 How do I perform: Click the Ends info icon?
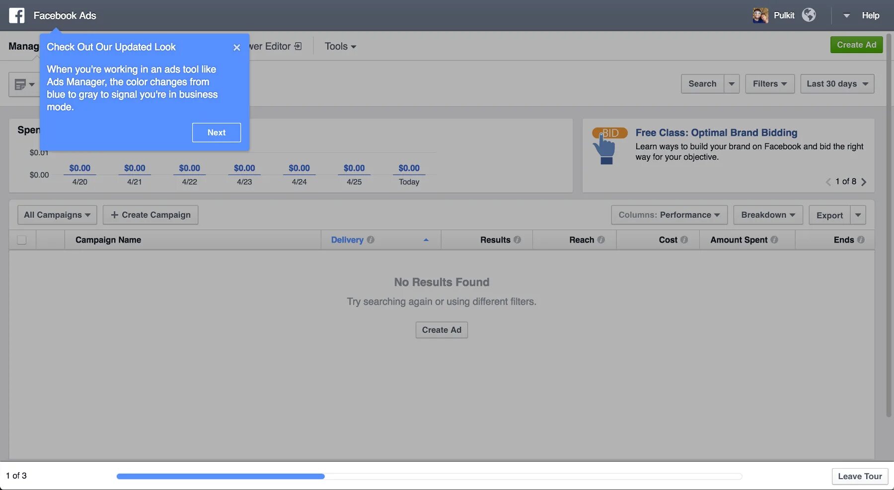click(861, 240)
